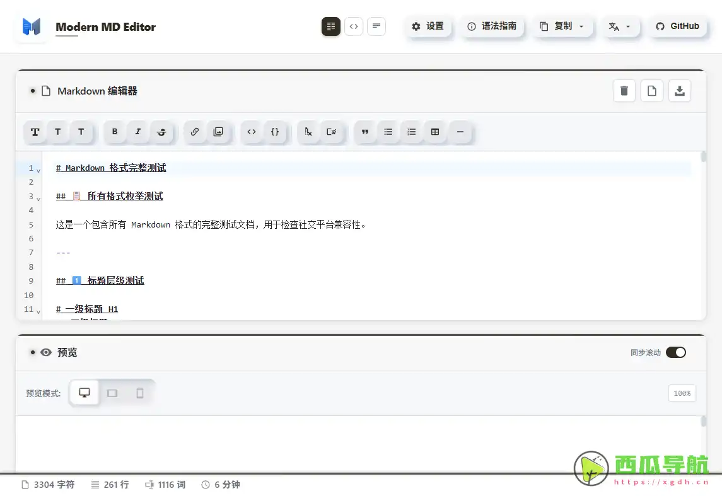This screenshot has height=496, width=722.
Task: Toggle bold formatting in the toolbar
Action: point(115,132)
